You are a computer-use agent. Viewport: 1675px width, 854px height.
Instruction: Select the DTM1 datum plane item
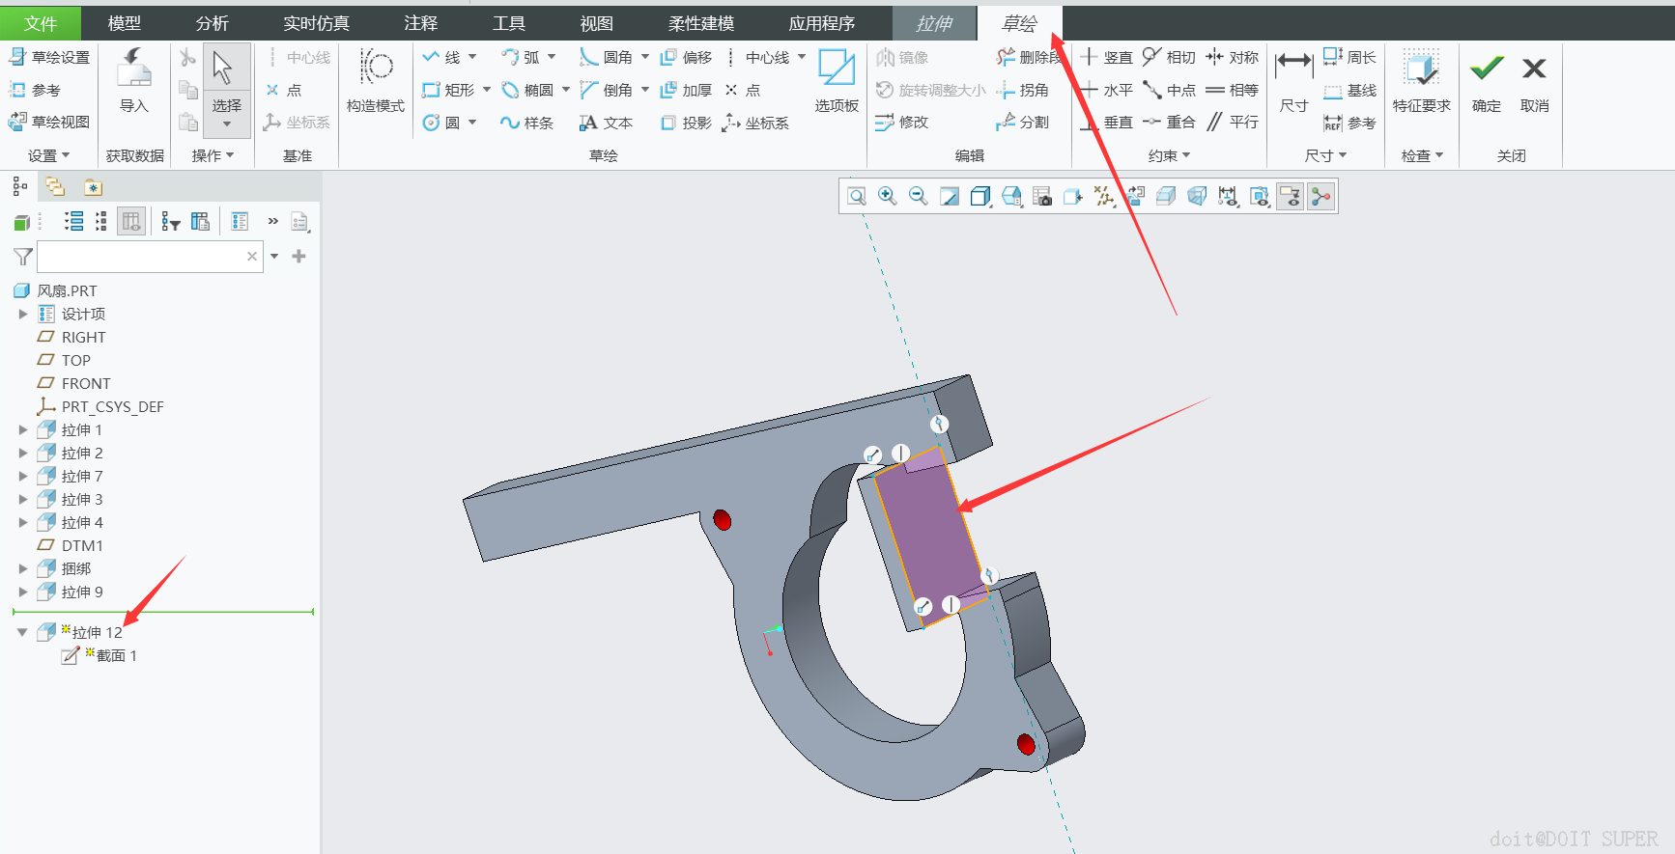70,545
